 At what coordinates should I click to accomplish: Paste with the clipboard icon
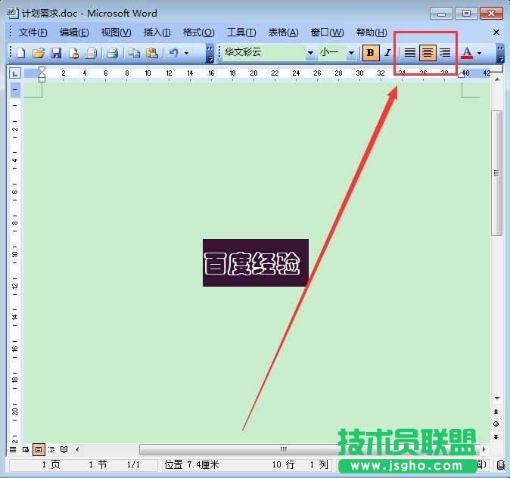click(x=151, y=53)
